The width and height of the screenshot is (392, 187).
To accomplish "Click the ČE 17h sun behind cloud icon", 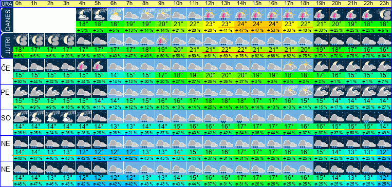I will 289,66.
